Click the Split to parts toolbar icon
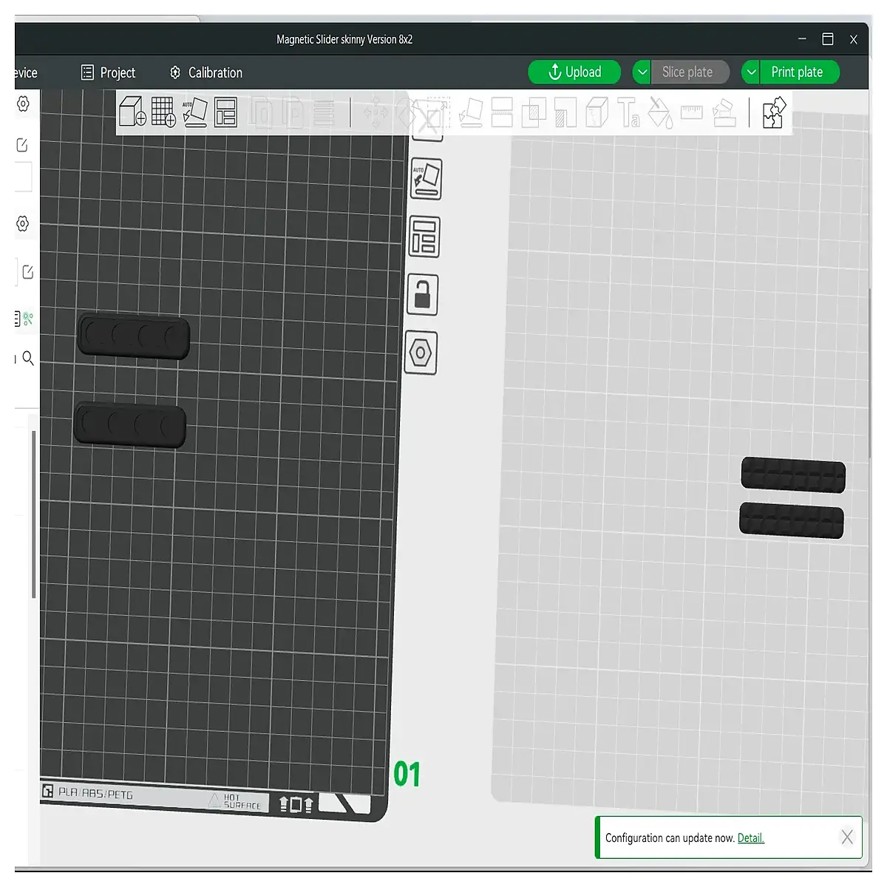 [293, 113]
